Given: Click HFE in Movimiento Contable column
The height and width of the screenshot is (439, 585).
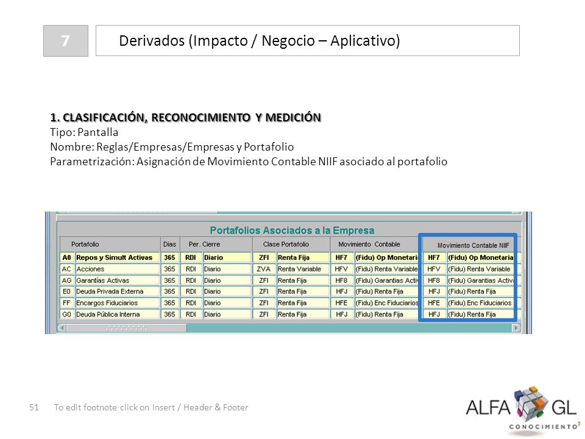Looking at the screenshot, I should coord(342,303).
